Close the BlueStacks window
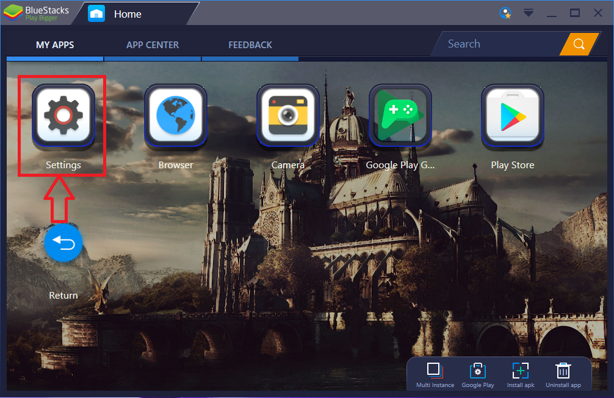Image resolution: width=614 pixels, height=398 pixels. (598, 13)
